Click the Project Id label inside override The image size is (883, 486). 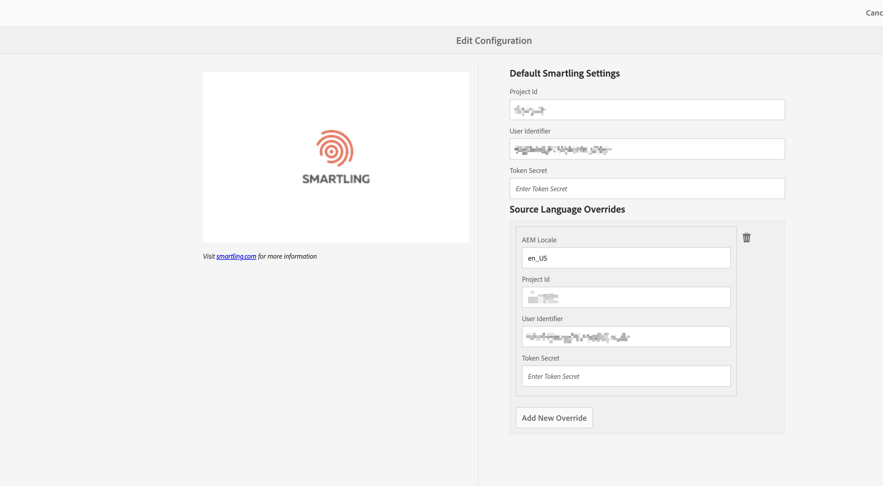[x=536, y=279]
